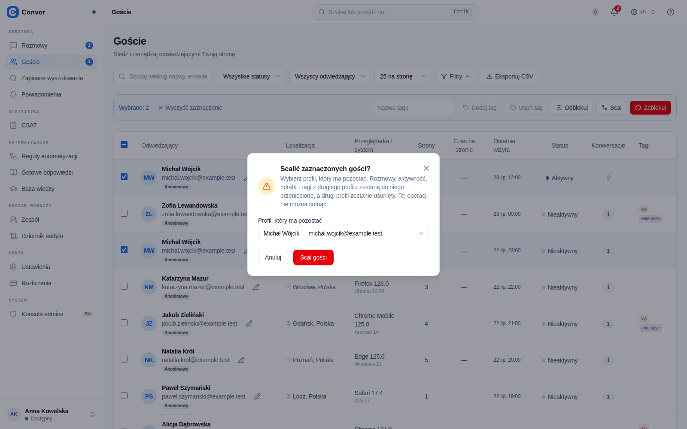Image resolution: width=687 pixels, height=429 pixels.
Task: Focus the global Szukaj lub przejdź do search
Action: click(395, 12)
